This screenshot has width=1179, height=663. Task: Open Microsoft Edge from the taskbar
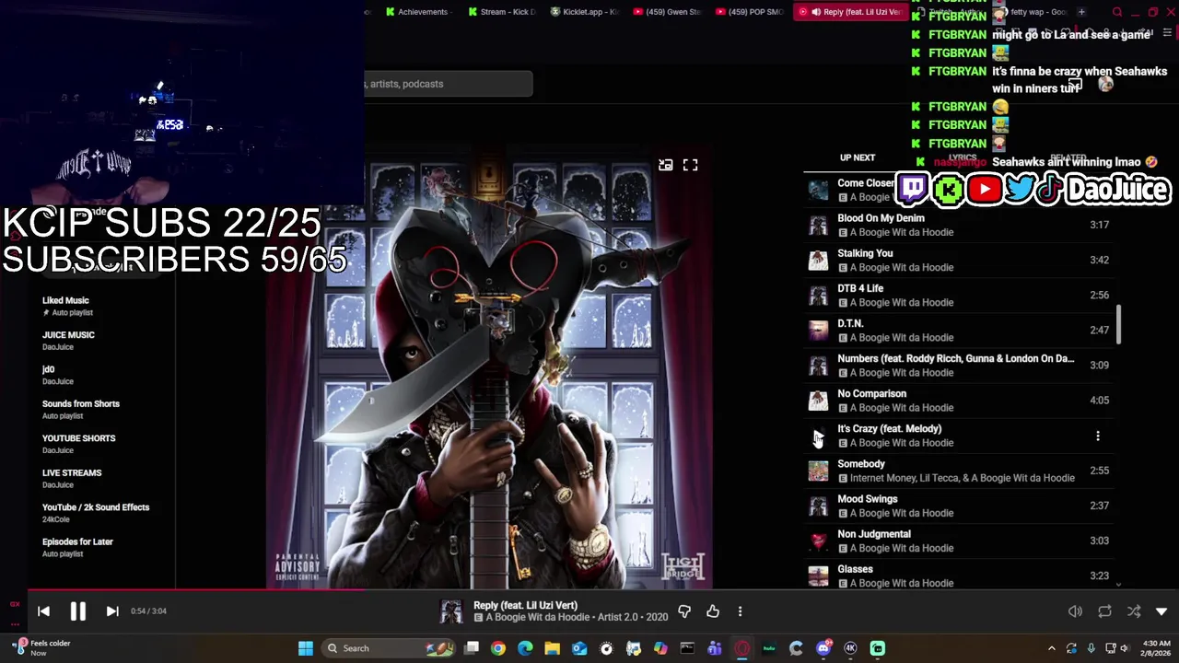click(x=525, y=648)
